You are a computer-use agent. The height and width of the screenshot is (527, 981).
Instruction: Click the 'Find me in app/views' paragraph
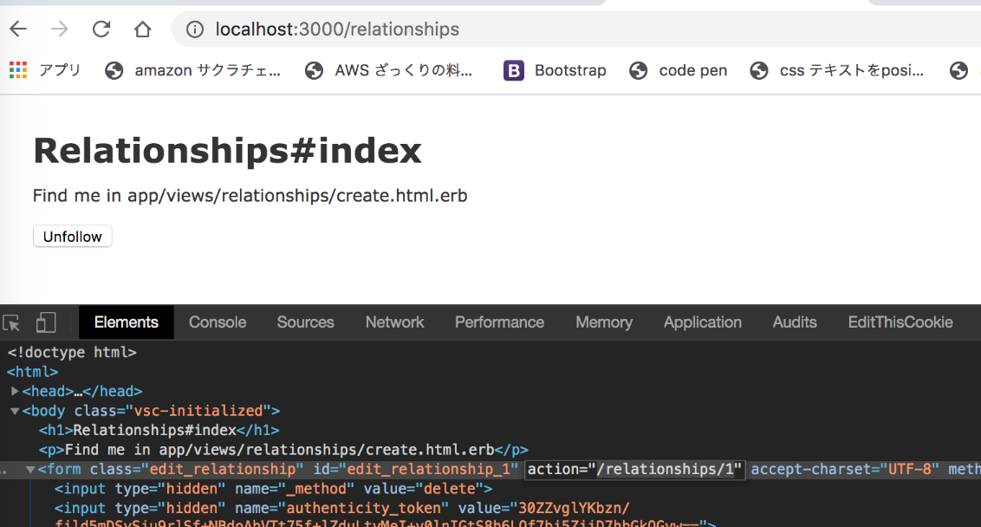click(250, 196)
